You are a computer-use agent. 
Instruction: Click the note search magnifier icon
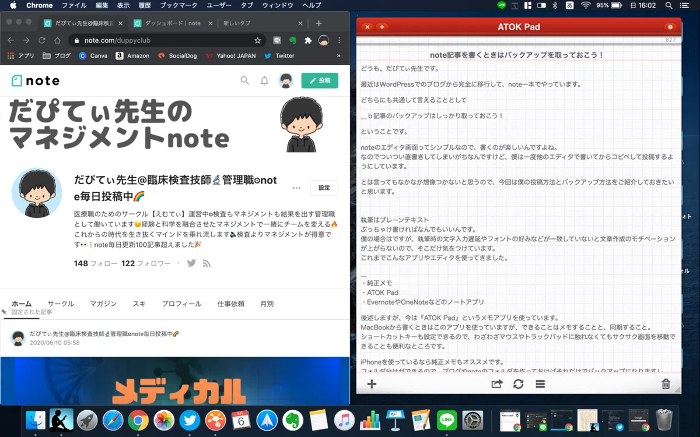(245, 80)
